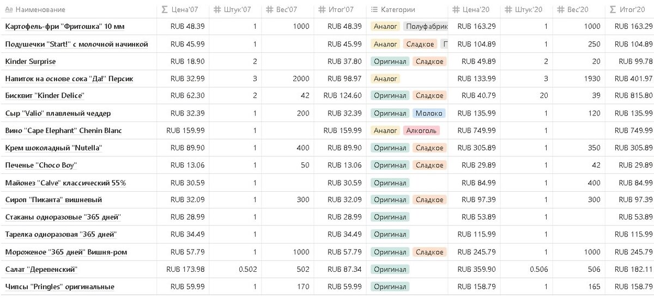Select the blue Молоко category tag
The image size is (654, 298).
tap(429, 113)
